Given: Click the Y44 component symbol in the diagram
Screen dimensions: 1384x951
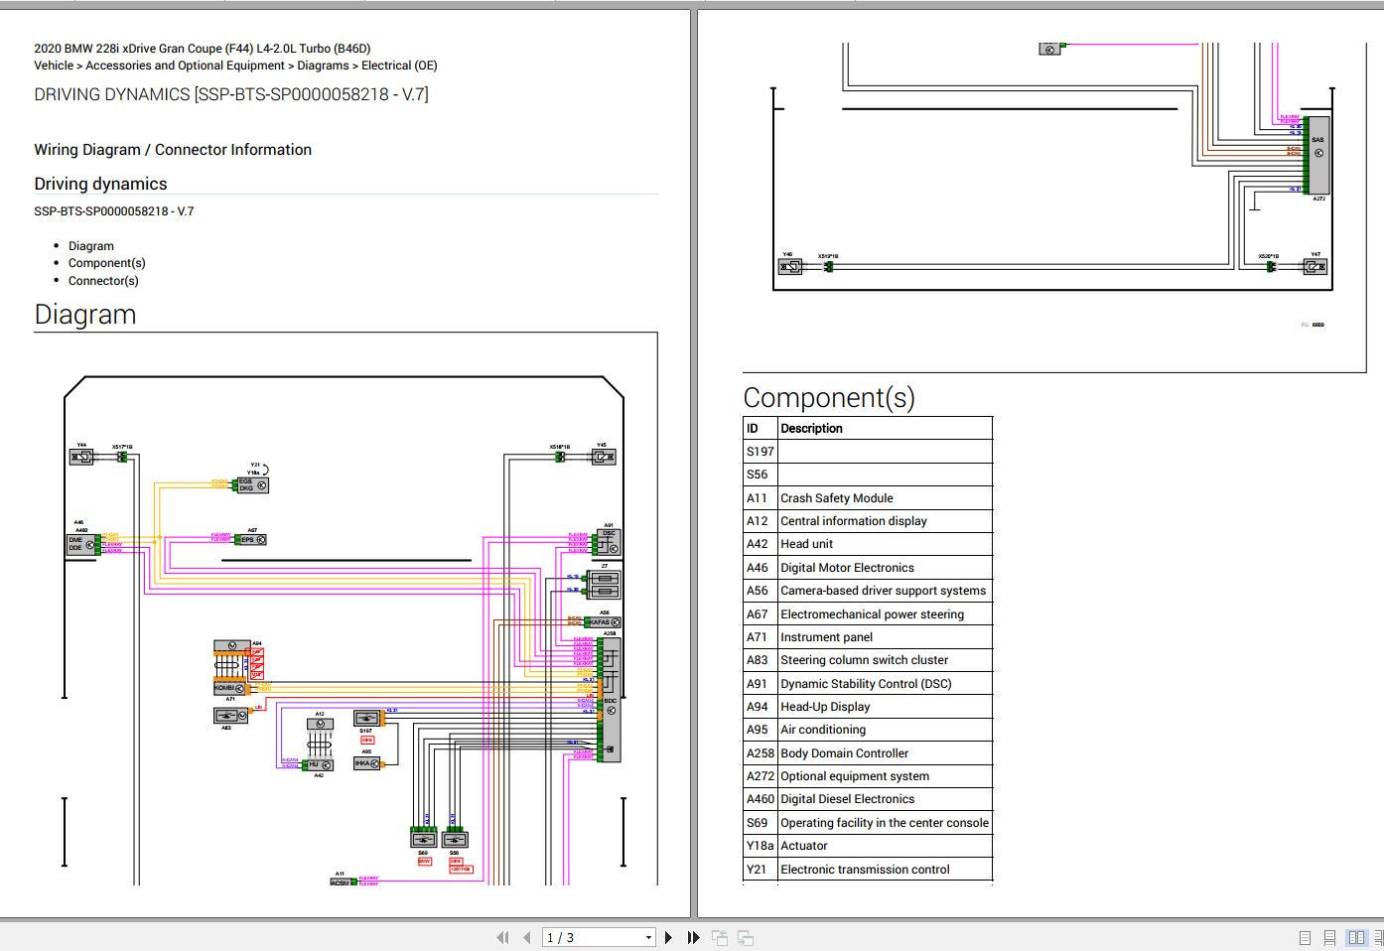Looking at the screenshot, I should [x=81, y=457].
